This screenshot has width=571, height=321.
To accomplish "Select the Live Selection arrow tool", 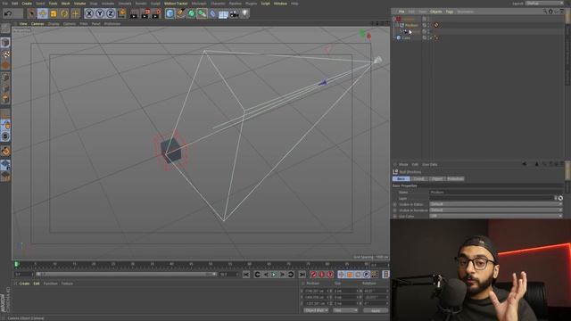I will (x=32, y=13).
